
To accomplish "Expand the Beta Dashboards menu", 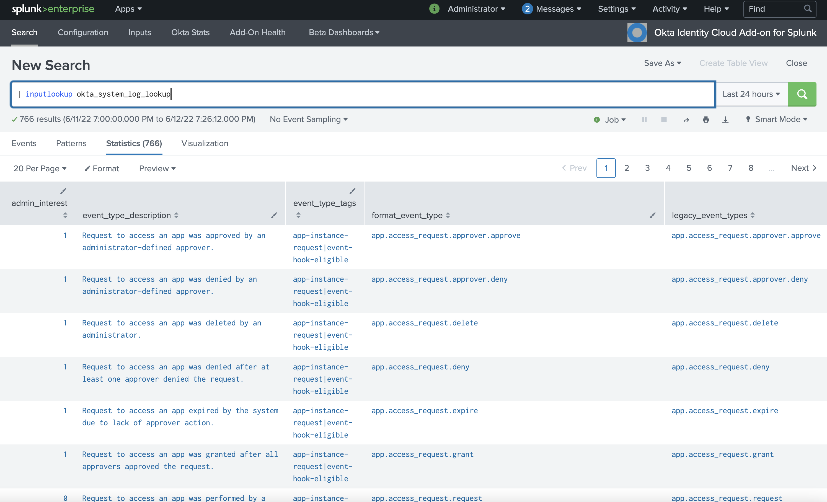I will point(344,32).
